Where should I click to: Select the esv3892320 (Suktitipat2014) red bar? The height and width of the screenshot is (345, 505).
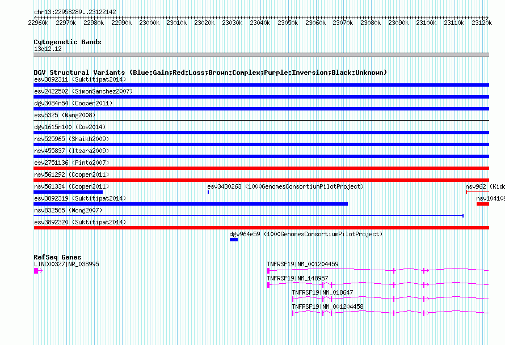point(261,228)
